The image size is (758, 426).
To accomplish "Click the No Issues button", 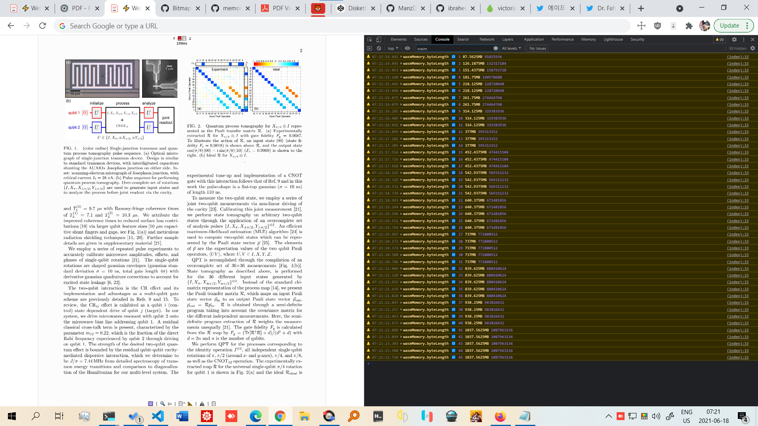I will [537, 49].
